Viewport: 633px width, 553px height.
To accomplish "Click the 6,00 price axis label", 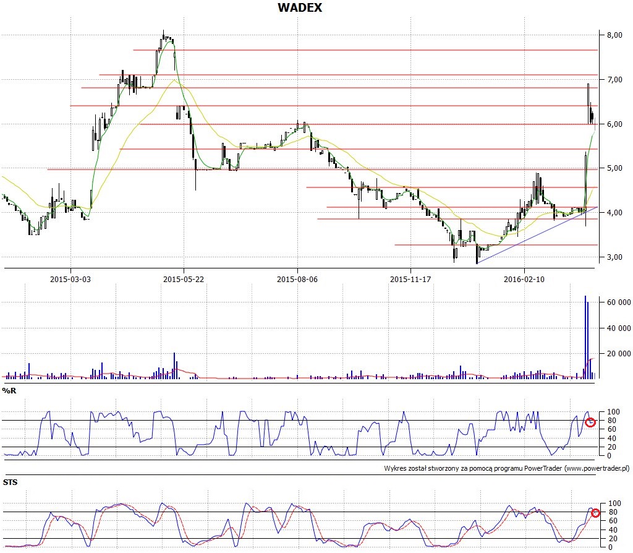I will [614, 124].
